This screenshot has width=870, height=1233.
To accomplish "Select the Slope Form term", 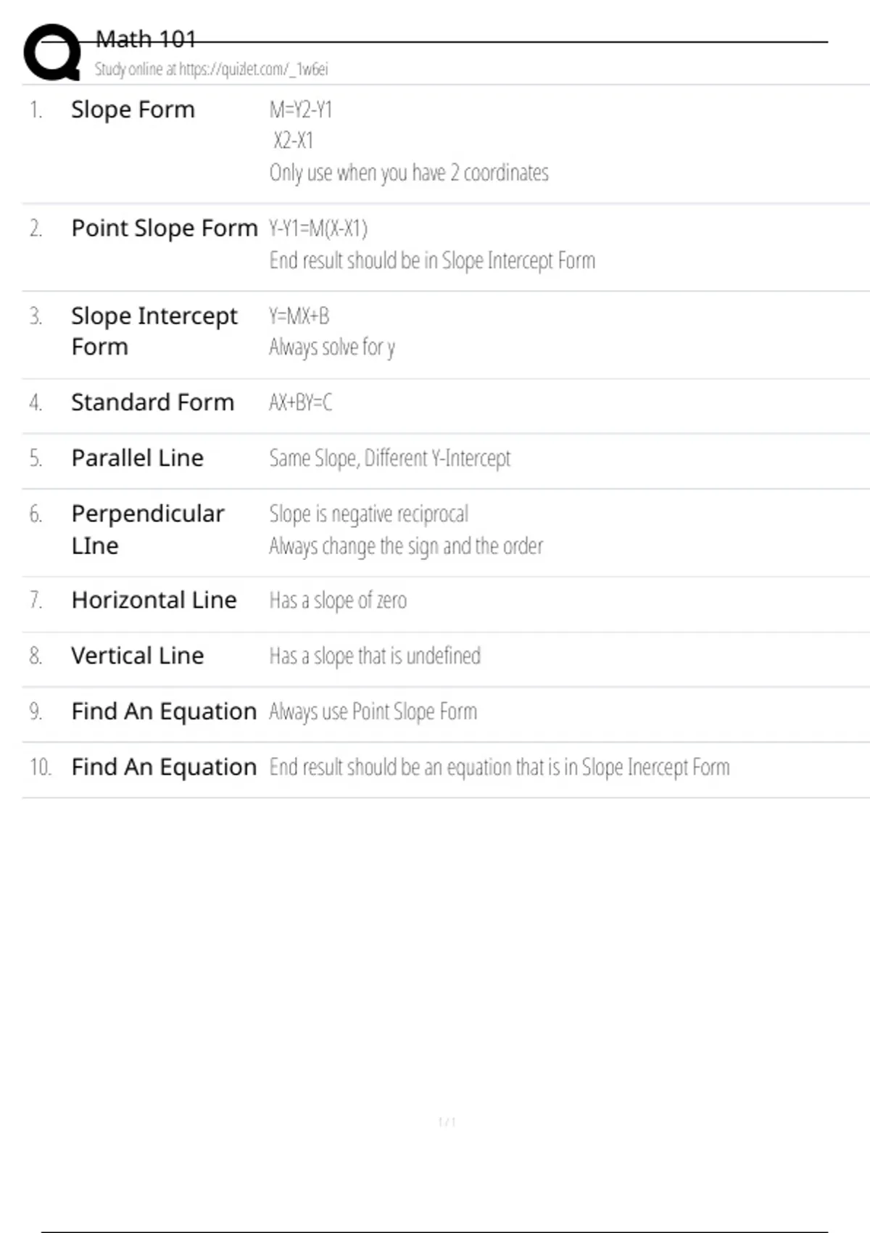I will tap(133, 110).
